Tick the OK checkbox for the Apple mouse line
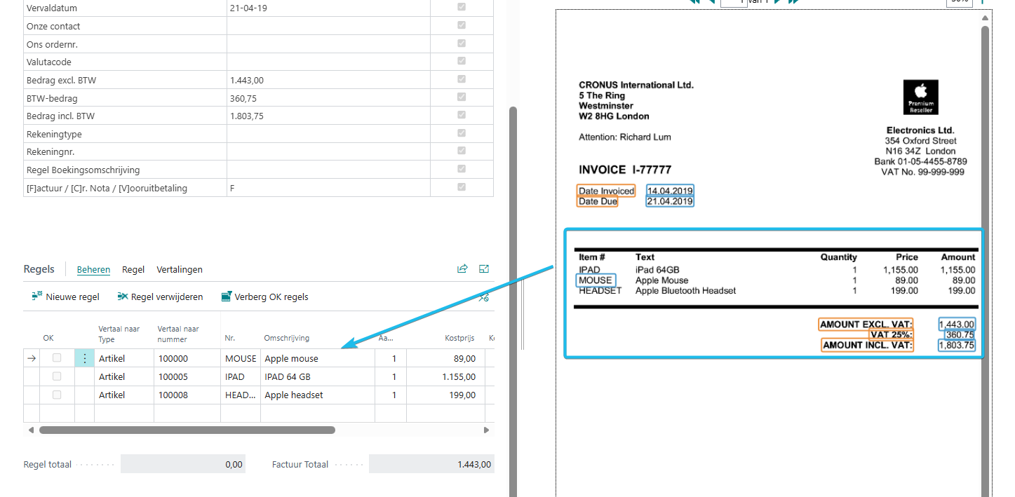1015x497 pixels. point(57,358)
